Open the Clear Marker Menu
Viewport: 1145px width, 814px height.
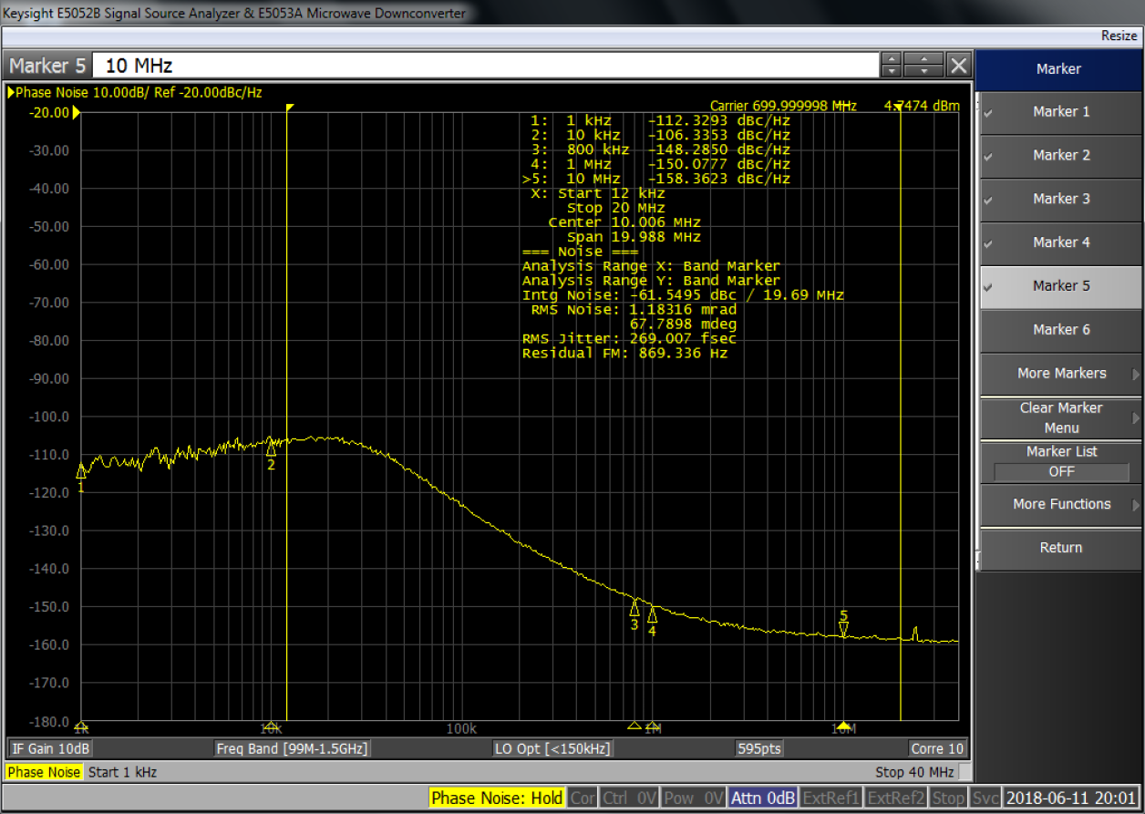(x=1060, y=417)
